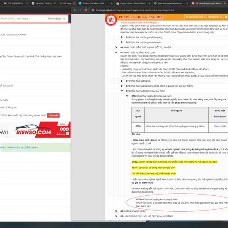Switch to the Copper Price Chart tab

click(x=131, y=3)
